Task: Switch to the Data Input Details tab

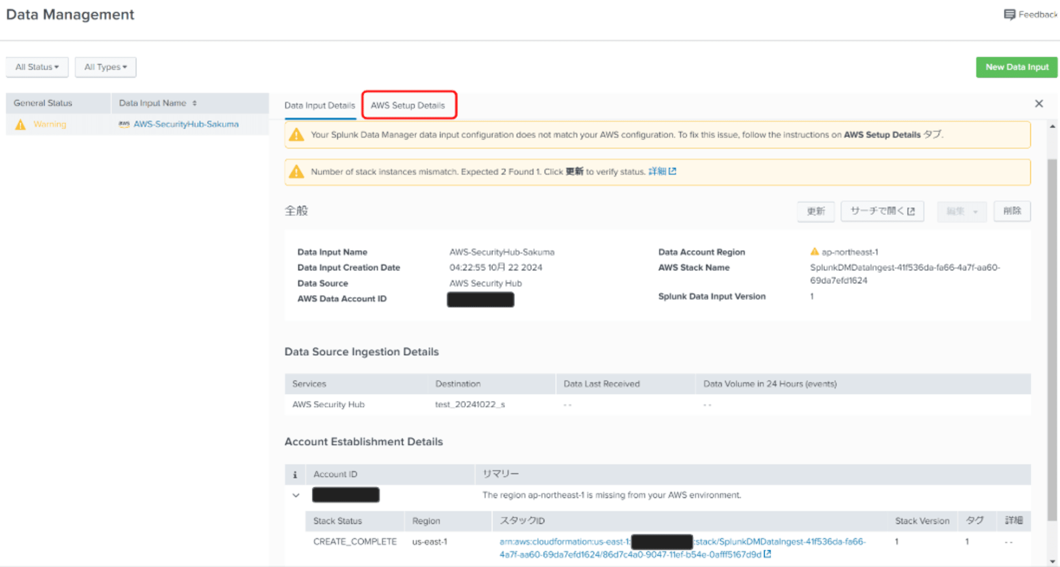Action: (320, 106)
